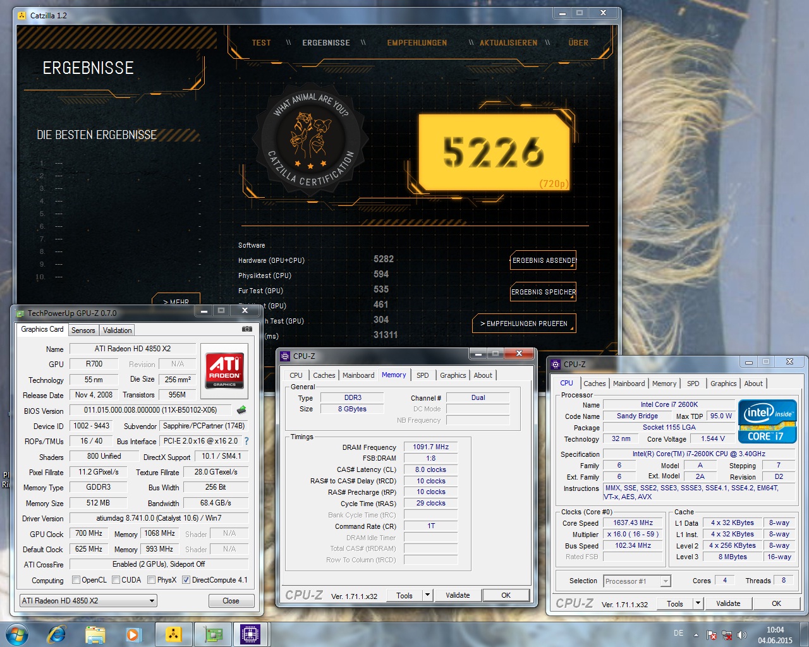809x647 pixels.
Task: Open the GPU selection dropdown in GPU-Z
Action: (x=88, y=601)
